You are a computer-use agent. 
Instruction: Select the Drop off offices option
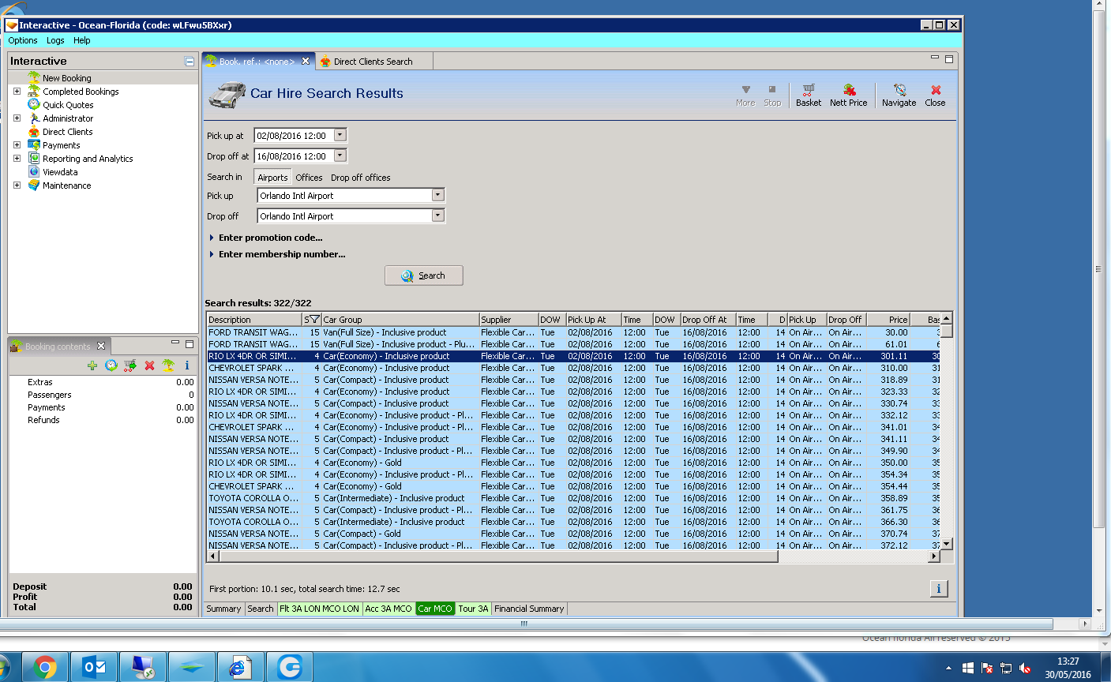point(360,178)
